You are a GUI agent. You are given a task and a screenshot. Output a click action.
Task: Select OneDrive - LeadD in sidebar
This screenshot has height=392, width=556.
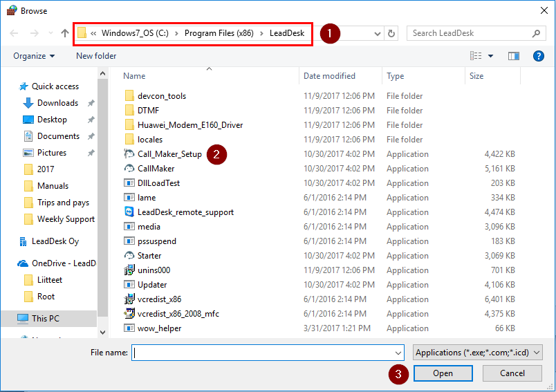[x=63, y=263]
